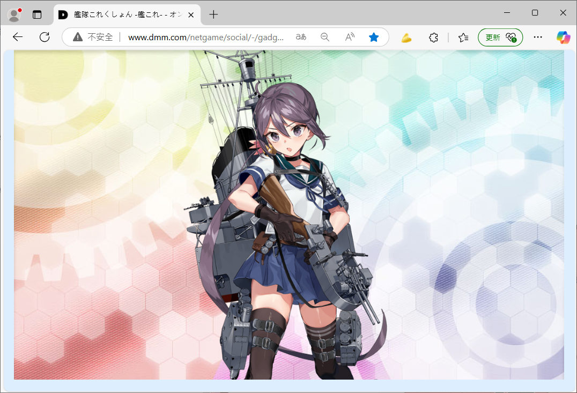Open a new tab with plus button
The height and width of the screenshot is (393, 577).
pyautogui.click(x=213, y=14)
